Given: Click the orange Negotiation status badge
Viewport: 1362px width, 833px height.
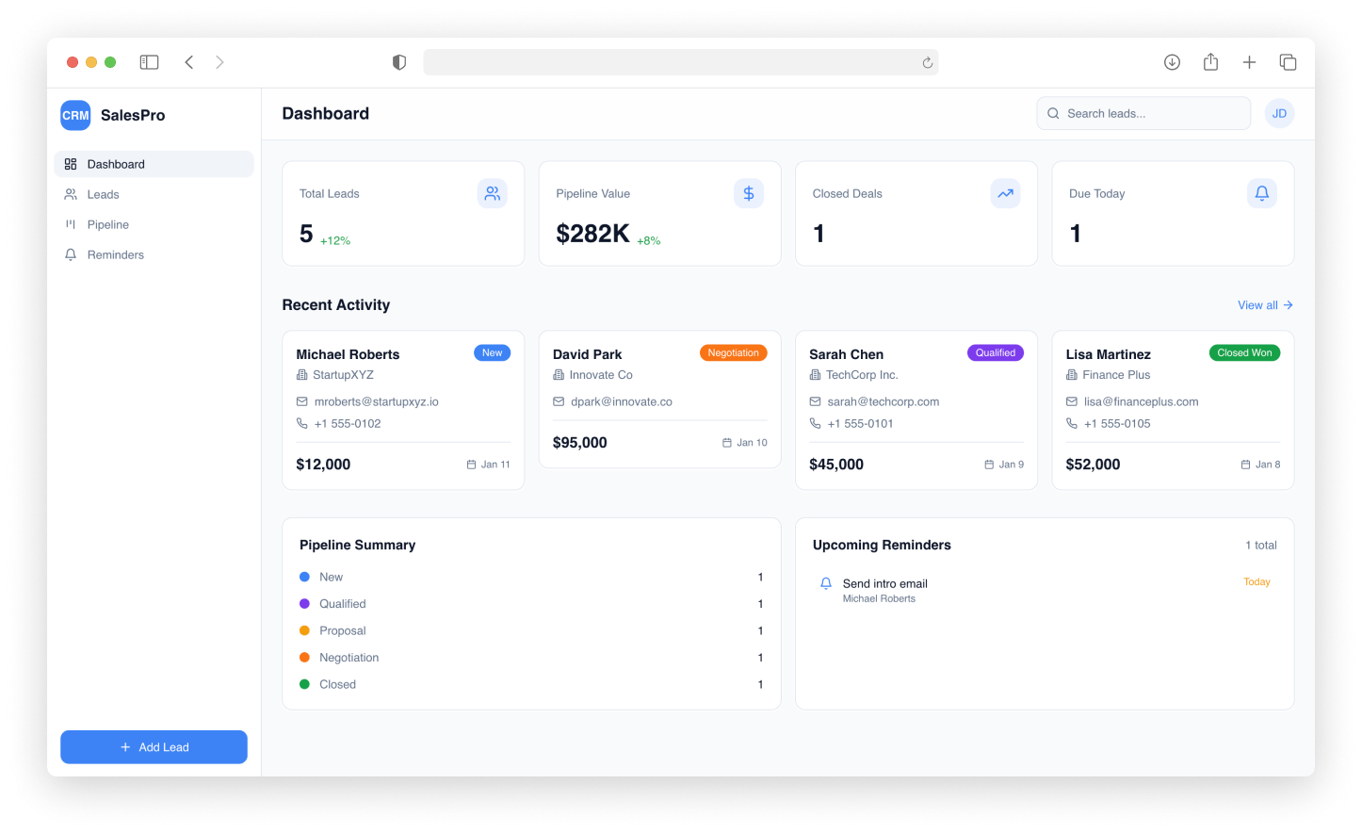Looking at the screenshot, I should click(x=733, y=352).
